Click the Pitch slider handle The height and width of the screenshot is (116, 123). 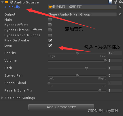[x=86, y=68]
